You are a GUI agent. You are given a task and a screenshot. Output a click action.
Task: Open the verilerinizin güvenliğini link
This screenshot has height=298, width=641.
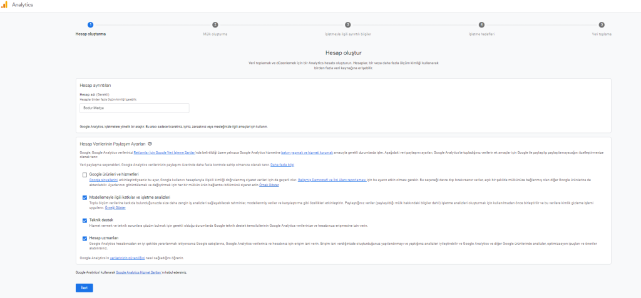(x=128, y=258)
